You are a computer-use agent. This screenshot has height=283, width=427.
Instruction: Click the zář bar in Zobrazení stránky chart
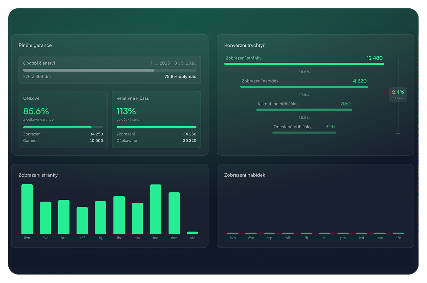point(82,220)
